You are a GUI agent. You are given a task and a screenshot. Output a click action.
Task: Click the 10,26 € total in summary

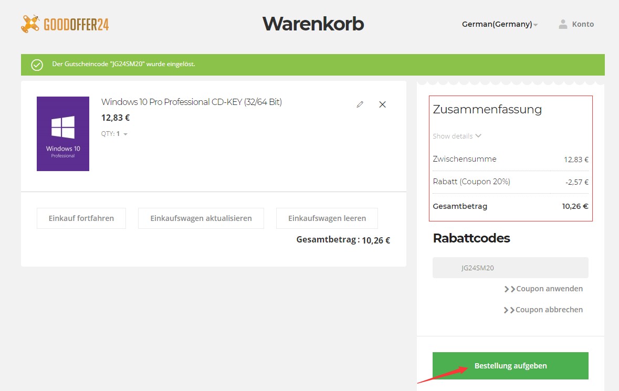coord(575,206)
